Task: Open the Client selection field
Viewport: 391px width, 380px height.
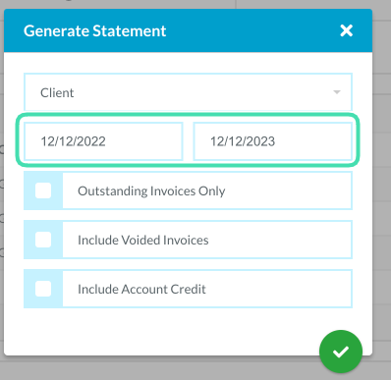Action: coord(188,92)
